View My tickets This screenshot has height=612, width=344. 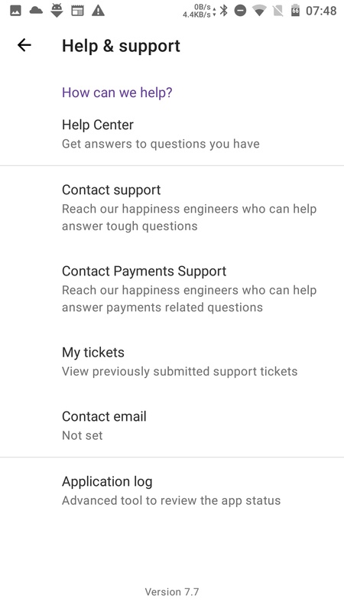coord(172,361)
